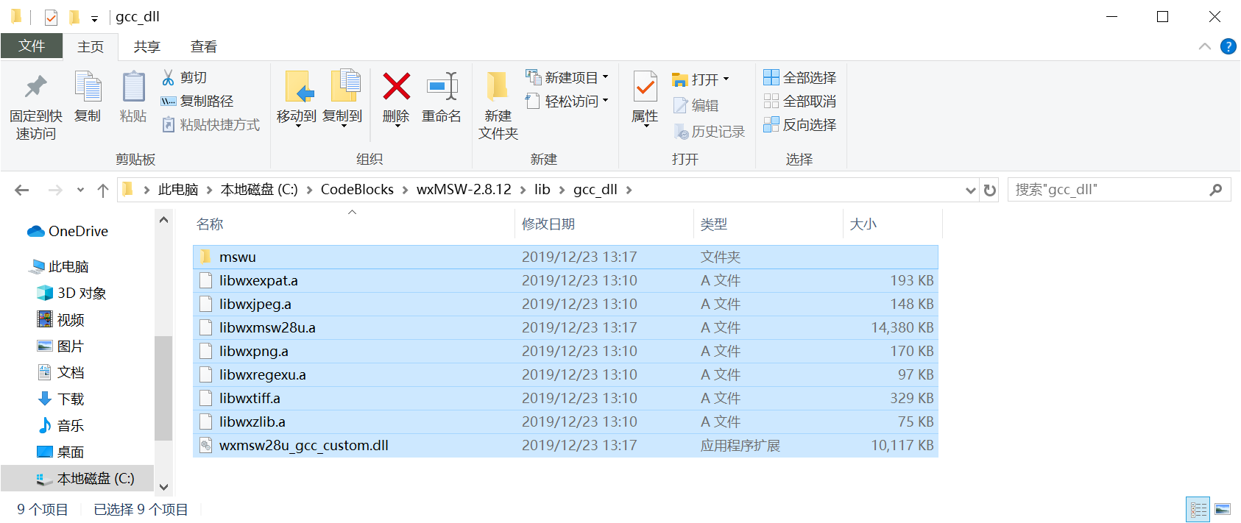The width and height of the screenshot is (1241, 523).
Task: Open the 打开 dropdown in ribbon
Action: click(701, 79)
